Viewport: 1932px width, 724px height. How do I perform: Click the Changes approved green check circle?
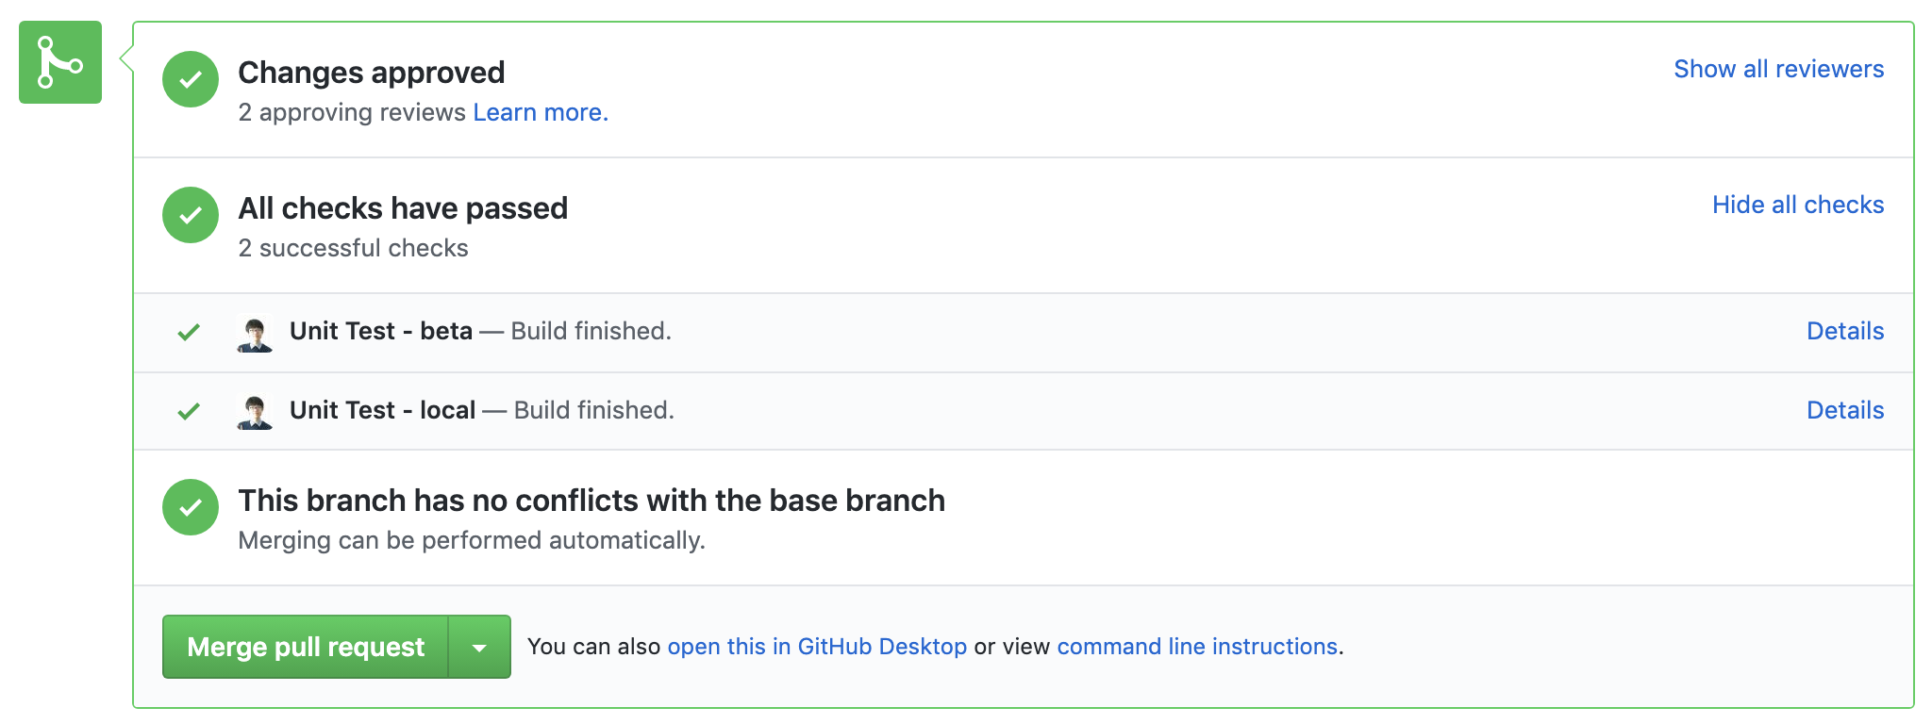191,79
